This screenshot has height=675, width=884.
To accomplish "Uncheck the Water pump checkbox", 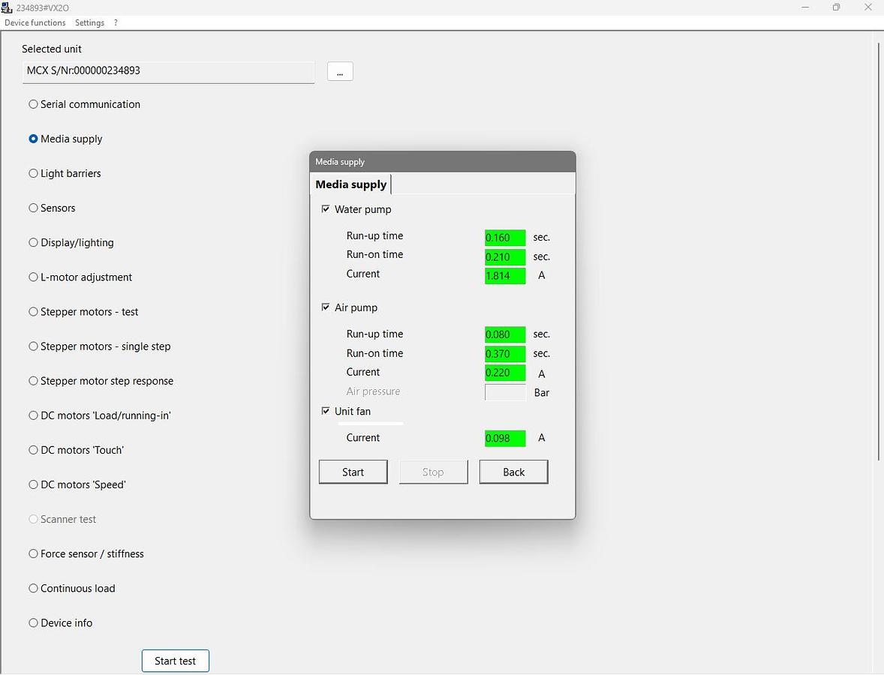I will 326,209.
